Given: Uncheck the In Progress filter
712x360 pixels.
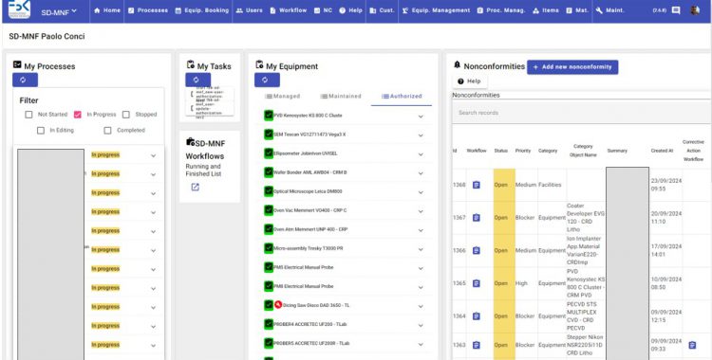Looking at the screenshot, I should pos(77,115).
